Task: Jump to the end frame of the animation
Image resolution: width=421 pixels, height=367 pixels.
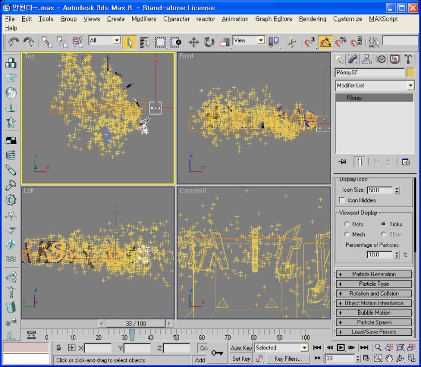Action: [x=364, y=348]
